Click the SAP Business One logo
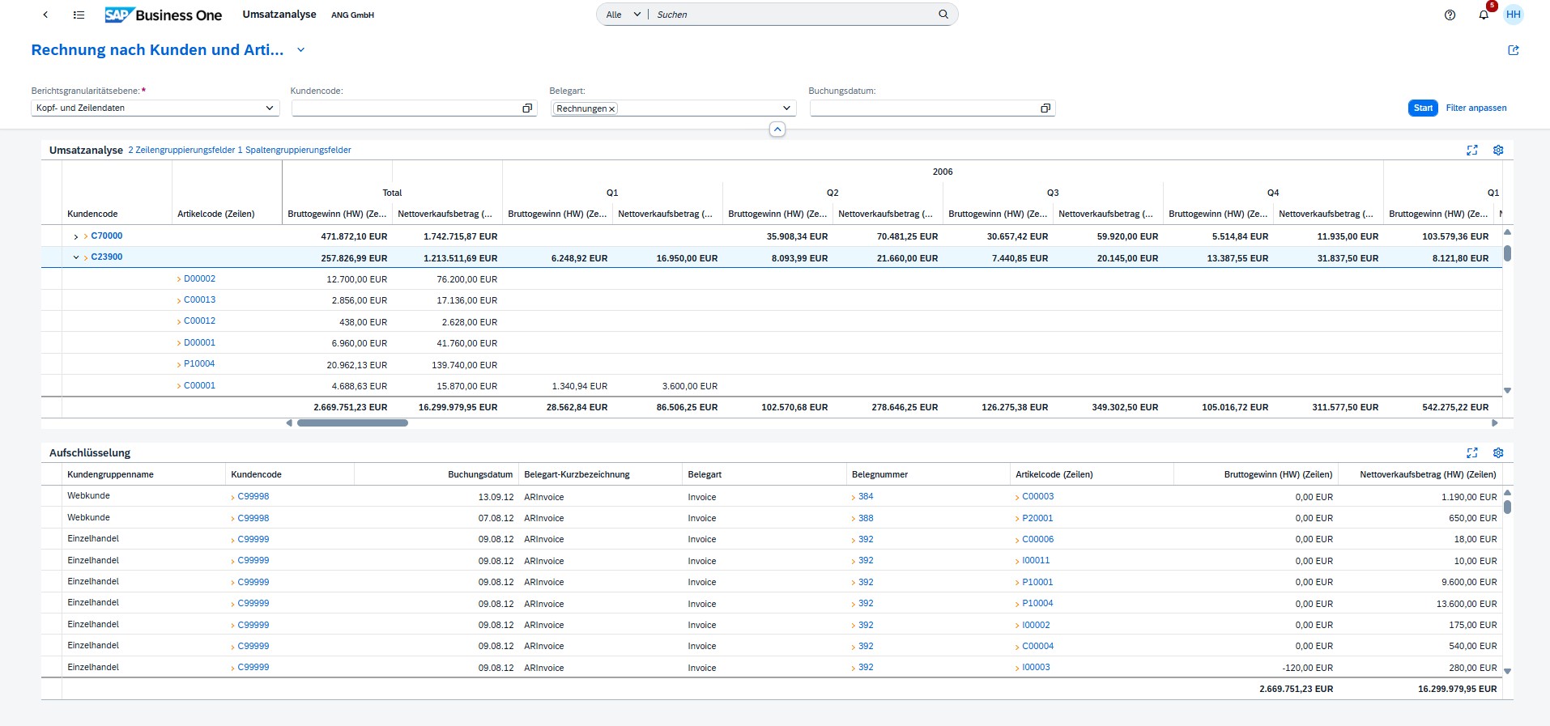This screenshot has height=726, width=1550. [x=163, y=15]
